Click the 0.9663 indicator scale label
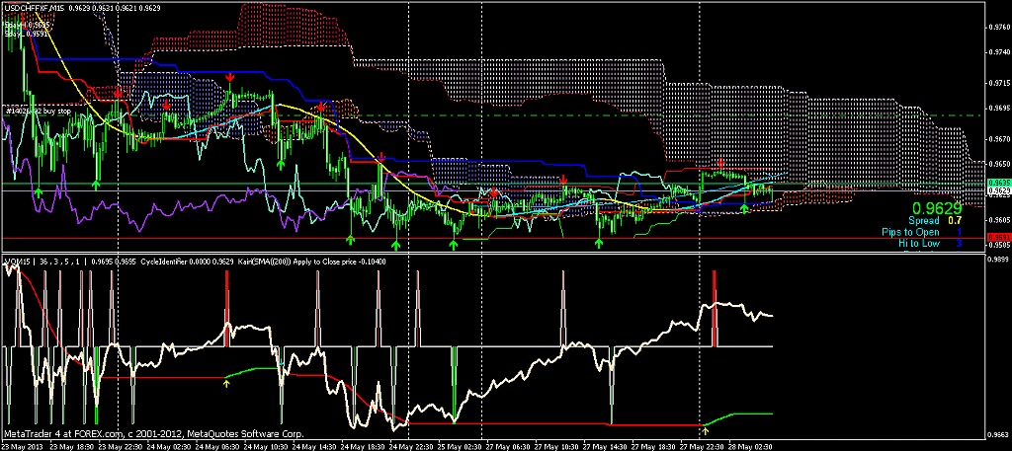Viewport: 1012px width, 451px height. pyautogui.click(x=999, y=435)
